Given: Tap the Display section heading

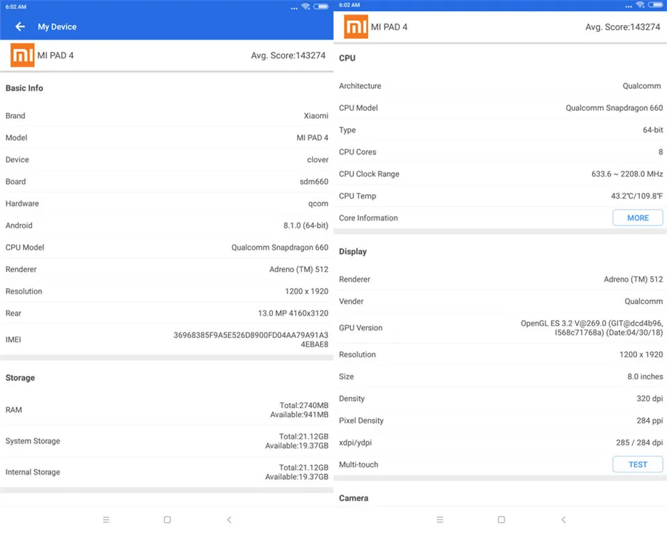Looking at the screenshot, I should [353, 252].
